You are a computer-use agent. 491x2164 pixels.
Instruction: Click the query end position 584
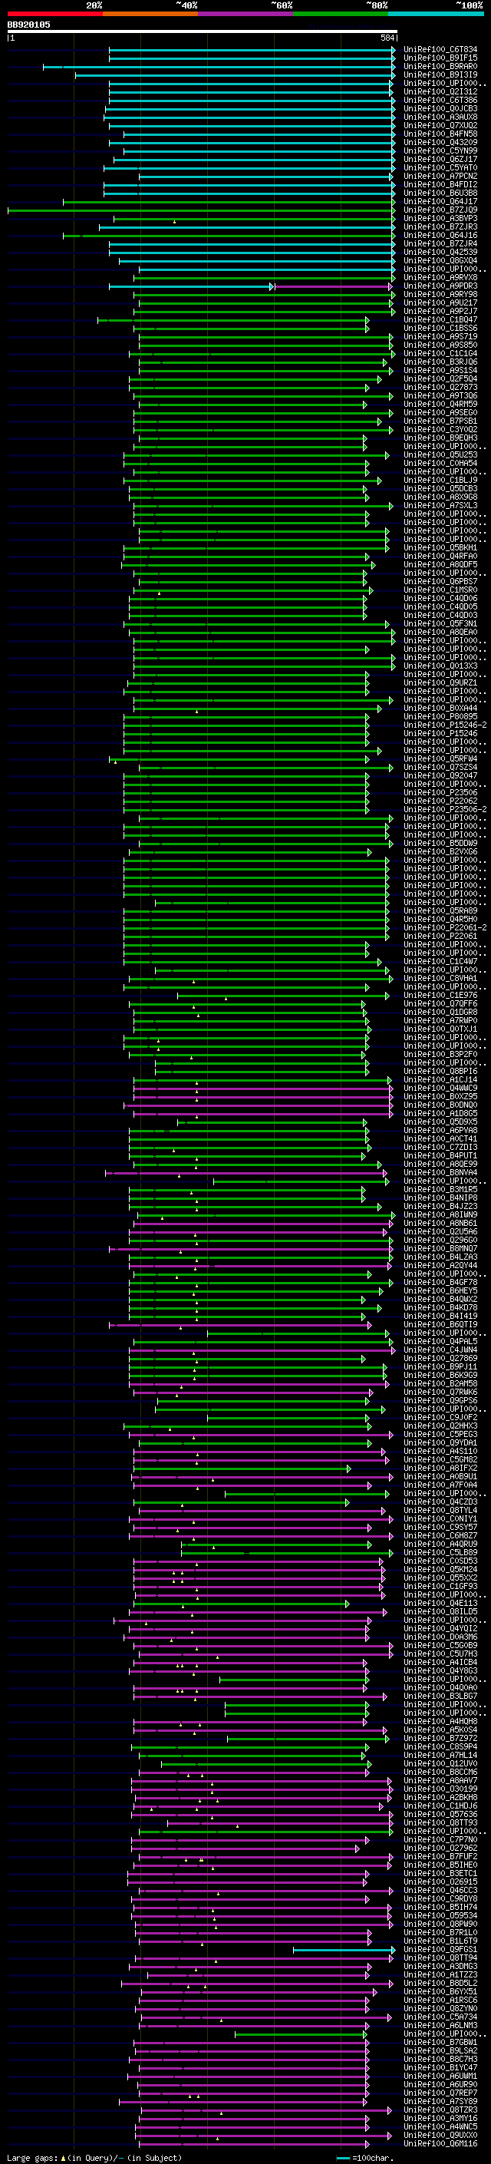point(387,38)
